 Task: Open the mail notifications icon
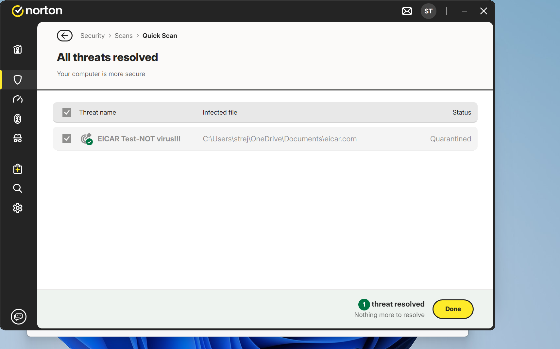(407, 11)
